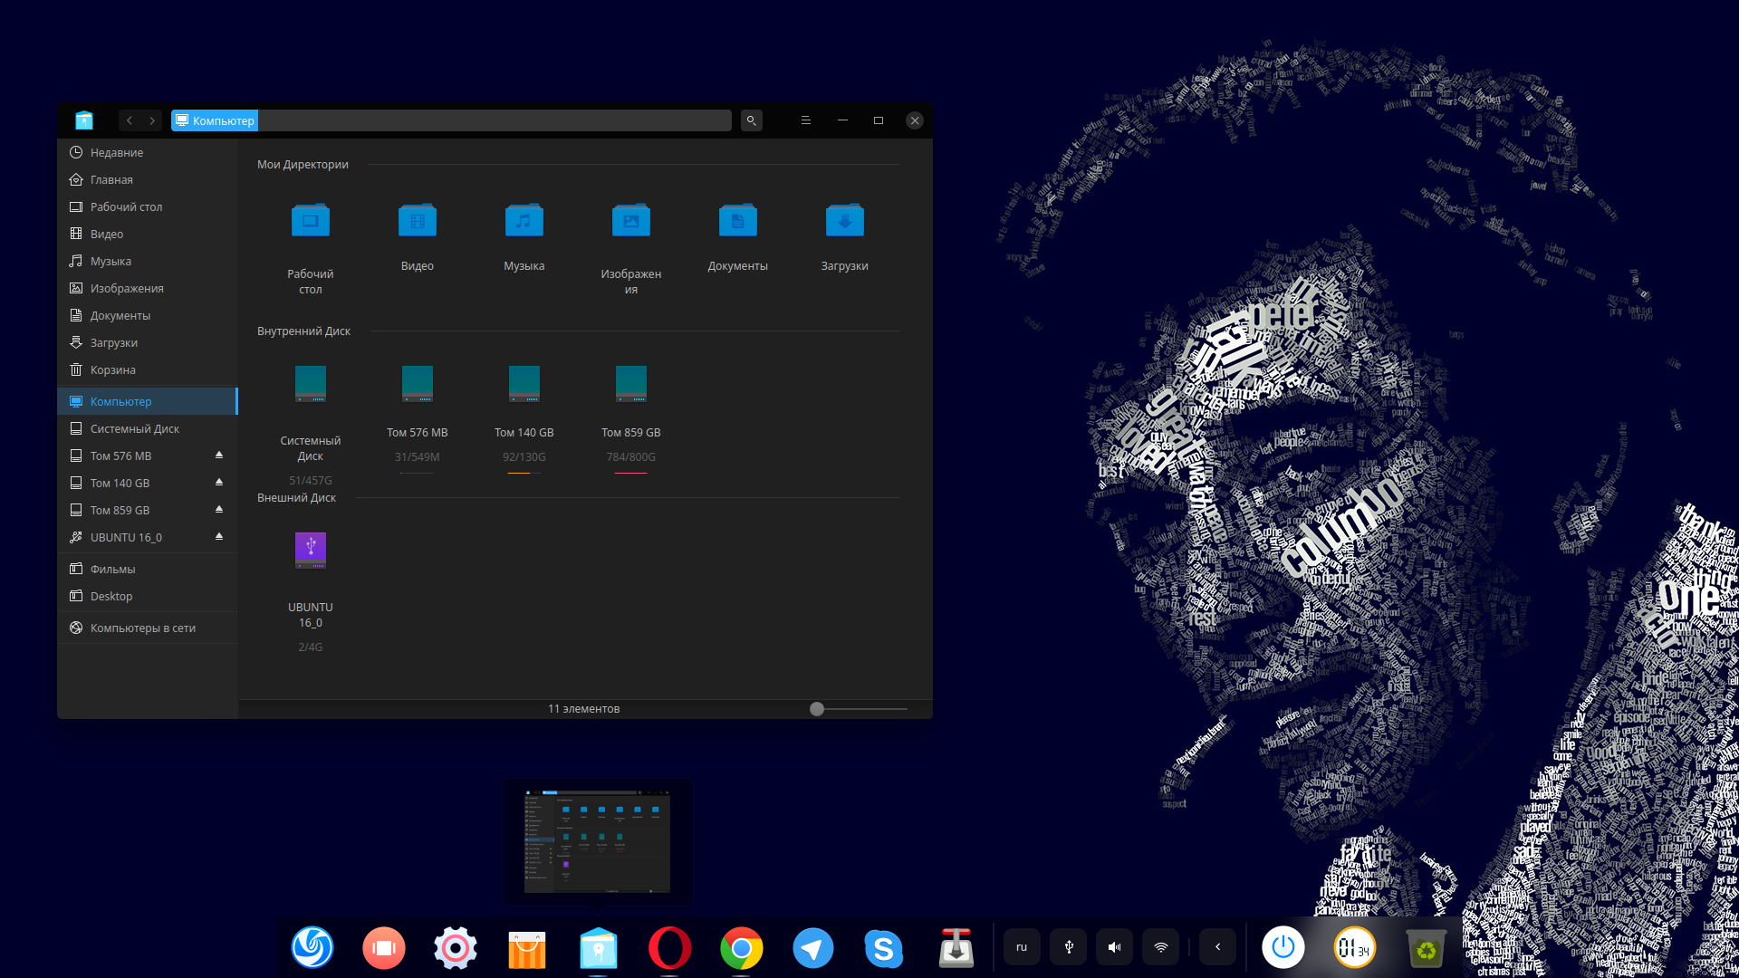The image size is (1739, 978).
Task: Click the file manager window preview thumbnail
Action: point(598,841)
